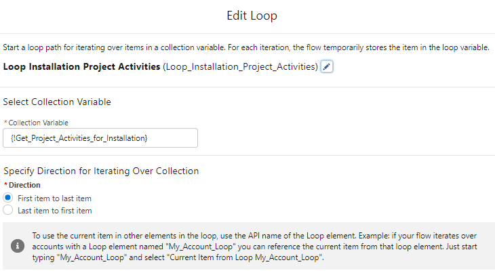The image size is (495, 273).
Task: Click the 'Specify Direction for Iterating Over Collection' heading
Action: pyautogui.click(x=101, y=171)
